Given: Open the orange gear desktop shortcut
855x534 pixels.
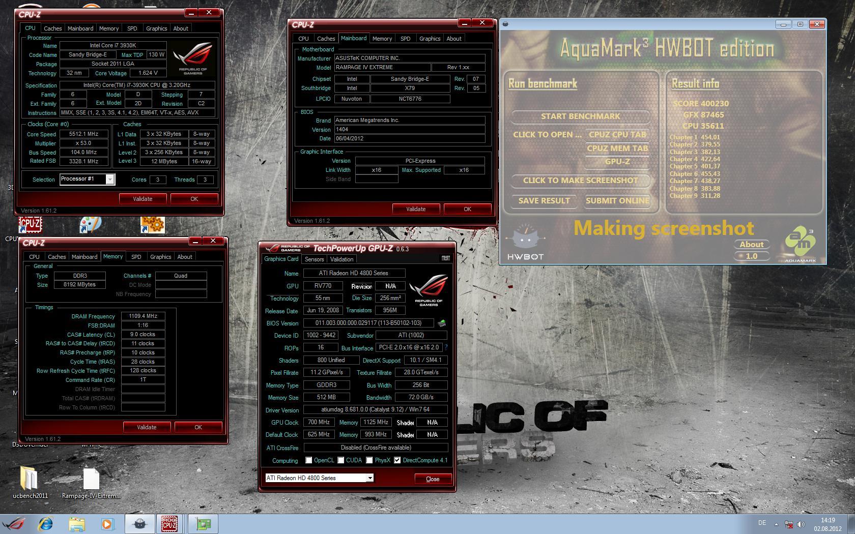Looking at the screenshot, I should pyautogui.click(x=152, y=224).
